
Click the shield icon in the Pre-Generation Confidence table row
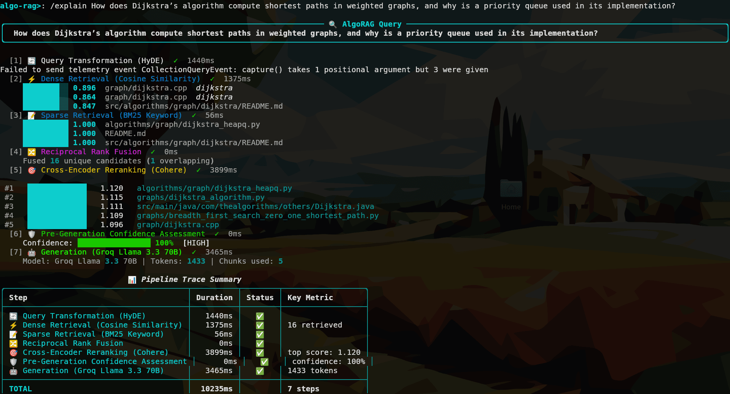point(13,362)
